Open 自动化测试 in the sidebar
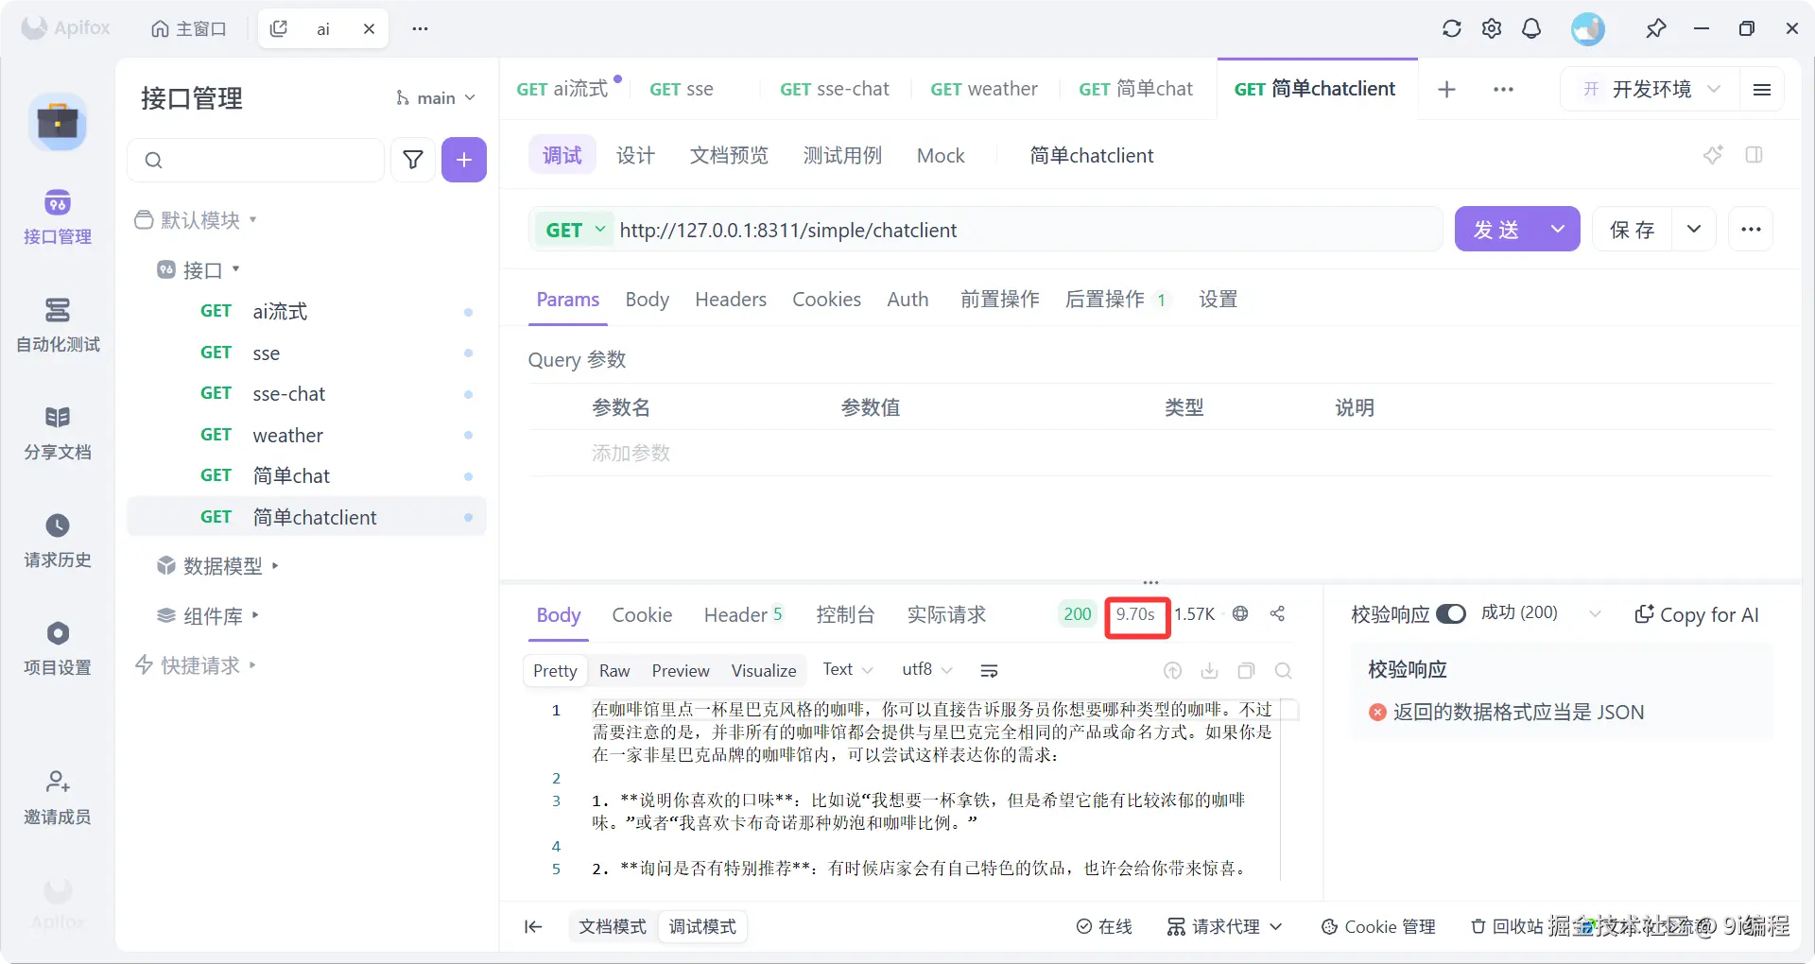The height and width of the screenshot is (964, 1815). (58, 325)
